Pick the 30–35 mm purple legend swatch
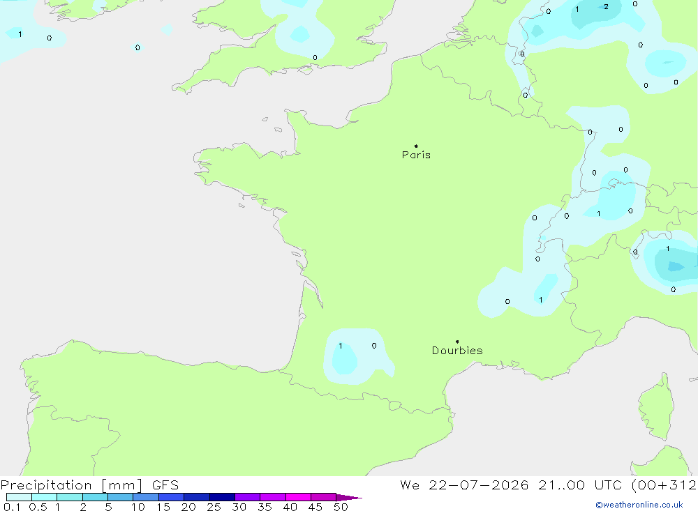Screen dimensions: 698x511 [248, 497]
